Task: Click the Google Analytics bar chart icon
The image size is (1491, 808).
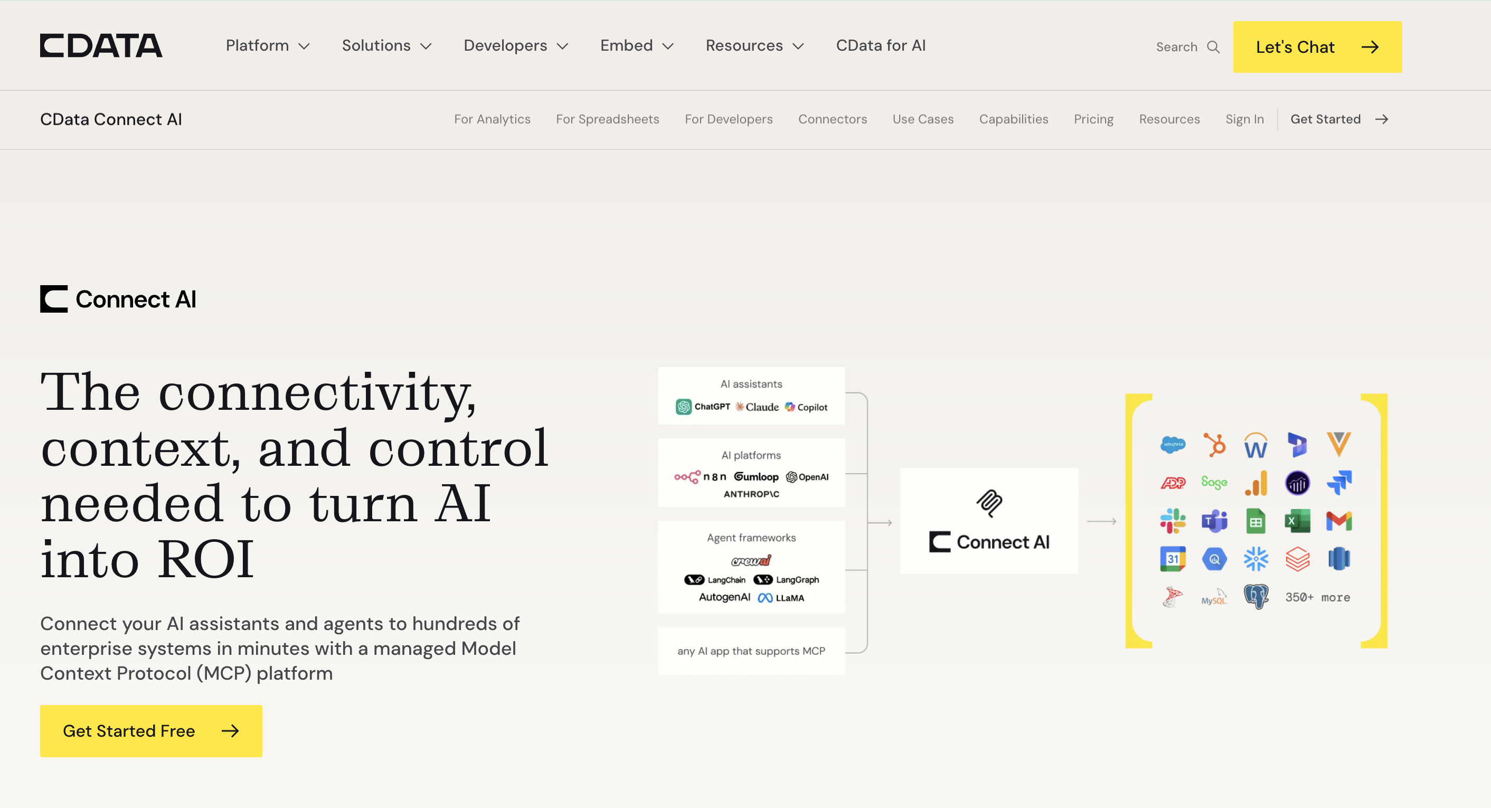Action: 1256,483
